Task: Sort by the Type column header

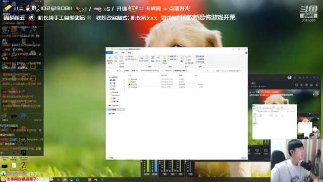Action: pos(181,75)
